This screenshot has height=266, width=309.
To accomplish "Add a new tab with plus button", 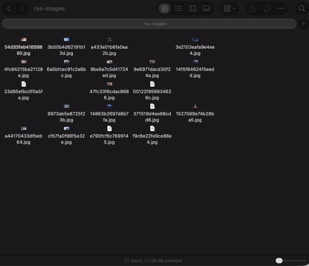I will [304, 24].
